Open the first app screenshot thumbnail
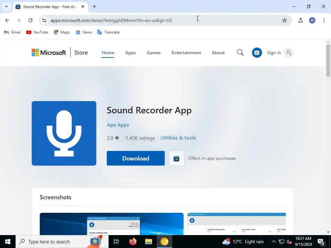 point(112,224)
